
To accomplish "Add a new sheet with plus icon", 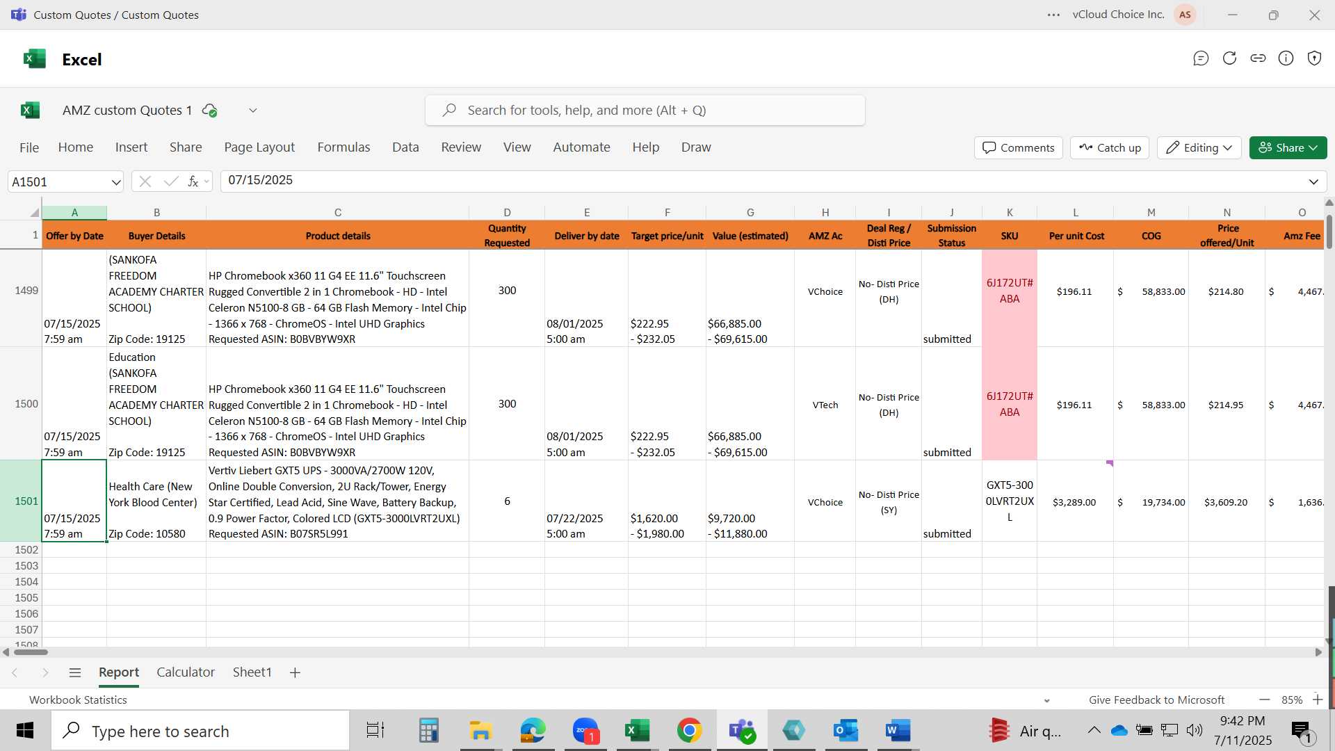I will [295, 672].
